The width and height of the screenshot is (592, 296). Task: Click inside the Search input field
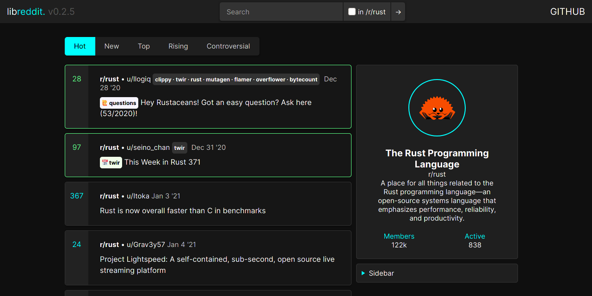(x=281, y=12)
